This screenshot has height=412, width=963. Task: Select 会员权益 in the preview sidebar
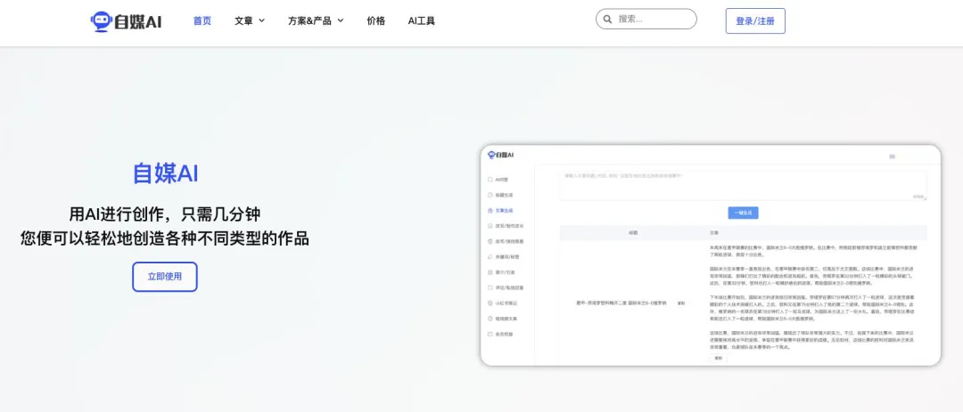[x=500, y=334]
